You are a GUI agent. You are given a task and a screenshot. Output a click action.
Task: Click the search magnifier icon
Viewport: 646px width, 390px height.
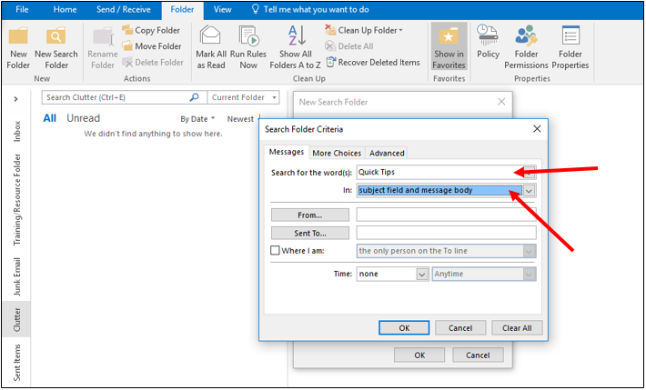(x=194, y=97)
